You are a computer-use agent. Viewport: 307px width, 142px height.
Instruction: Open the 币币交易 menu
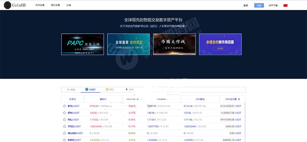[x=40, y=5]
